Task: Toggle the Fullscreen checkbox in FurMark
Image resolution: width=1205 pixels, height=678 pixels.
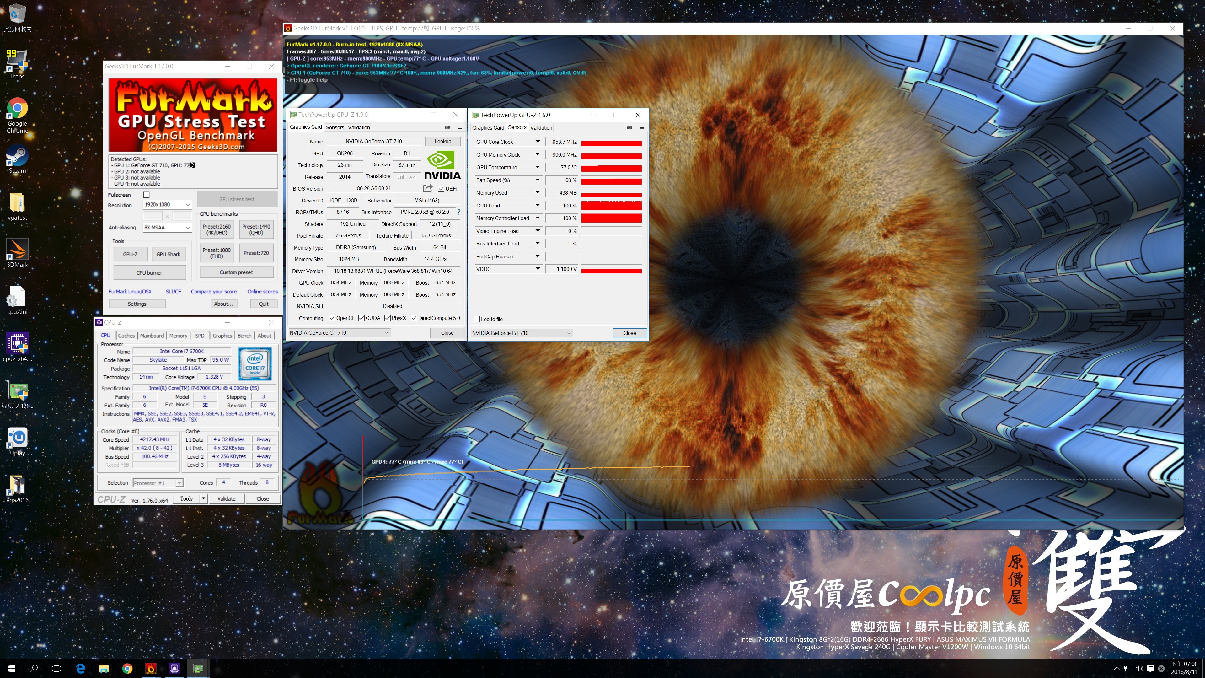Action: 147,195
